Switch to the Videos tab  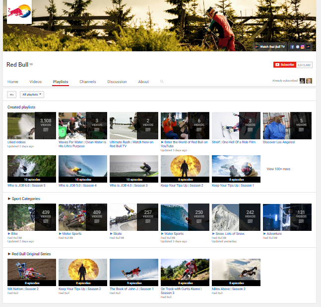coord(35,82)
